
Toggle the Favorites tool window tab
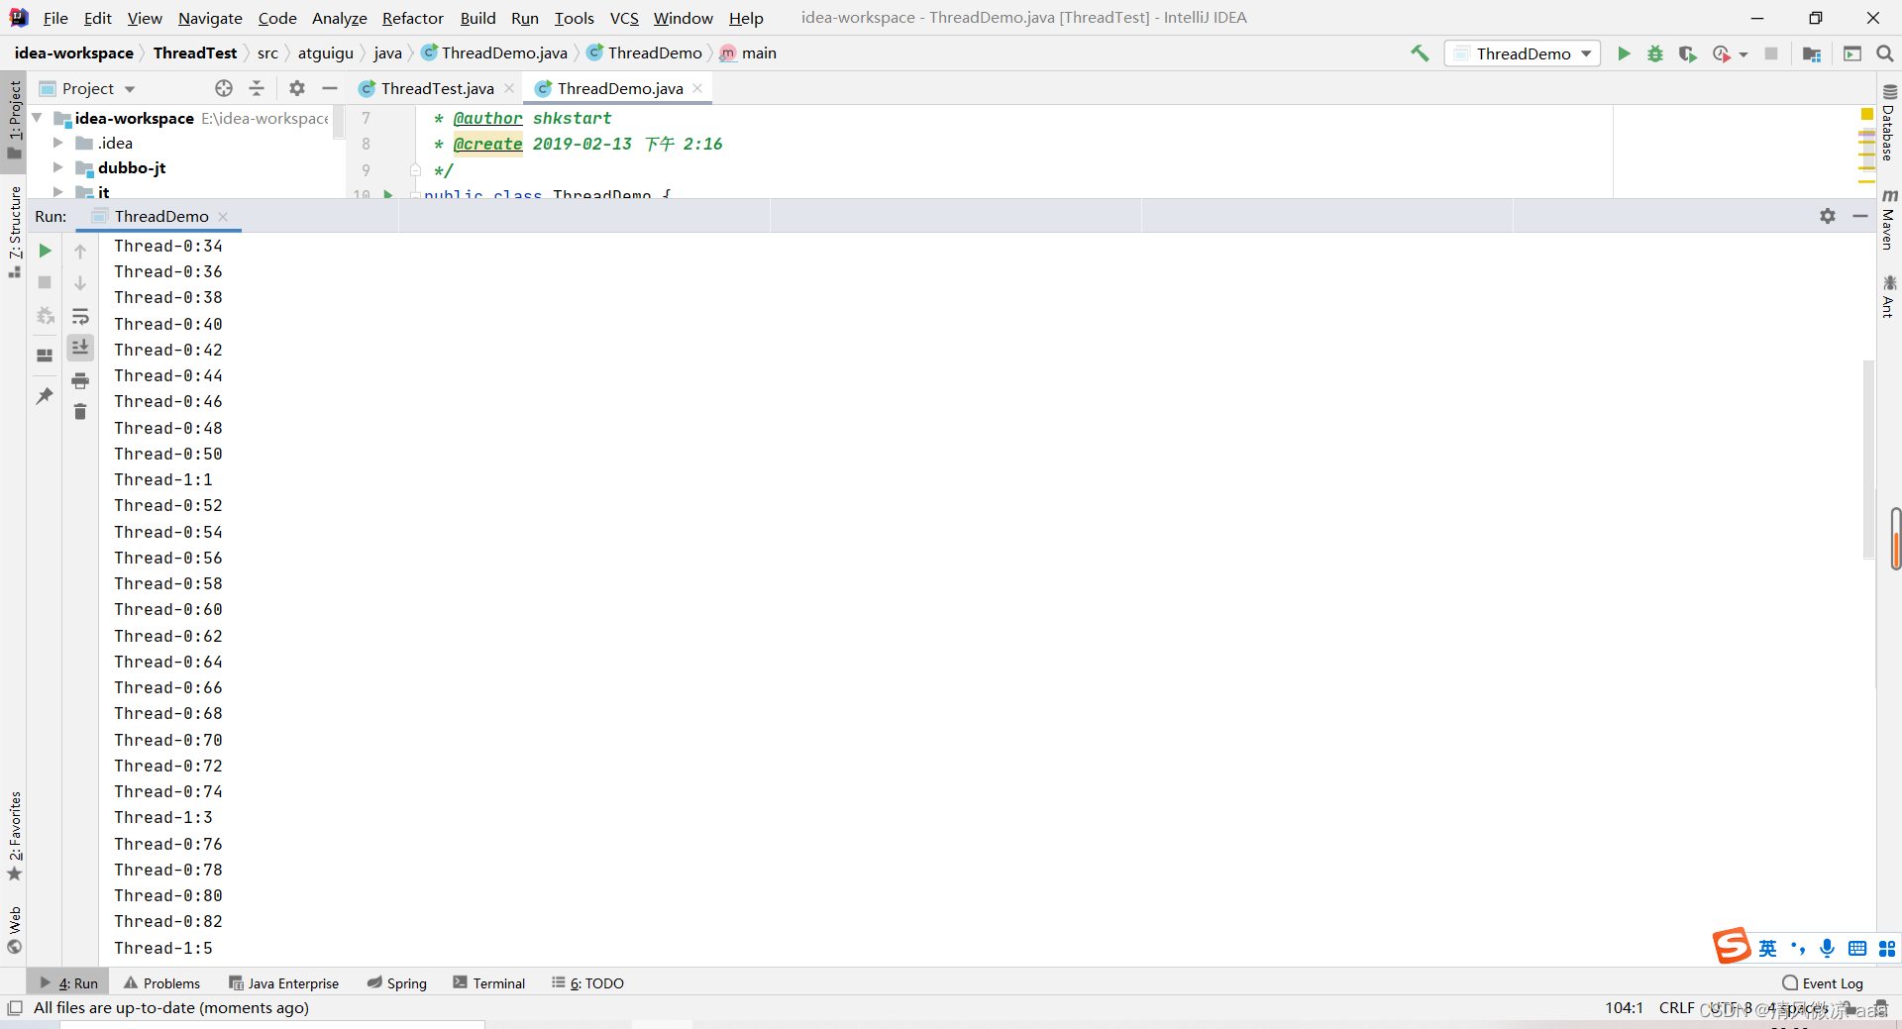[x=14, y=836]
